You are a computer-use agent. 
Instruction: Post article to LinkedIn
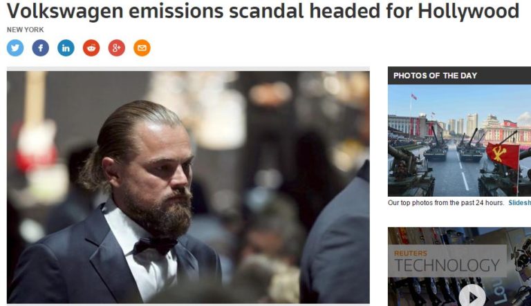(66, 48)
